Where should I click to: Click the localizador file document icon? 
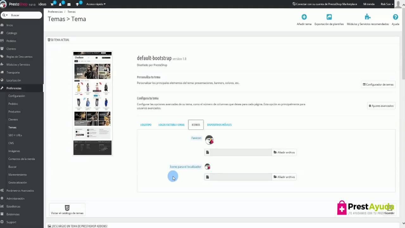click(208, 177)
